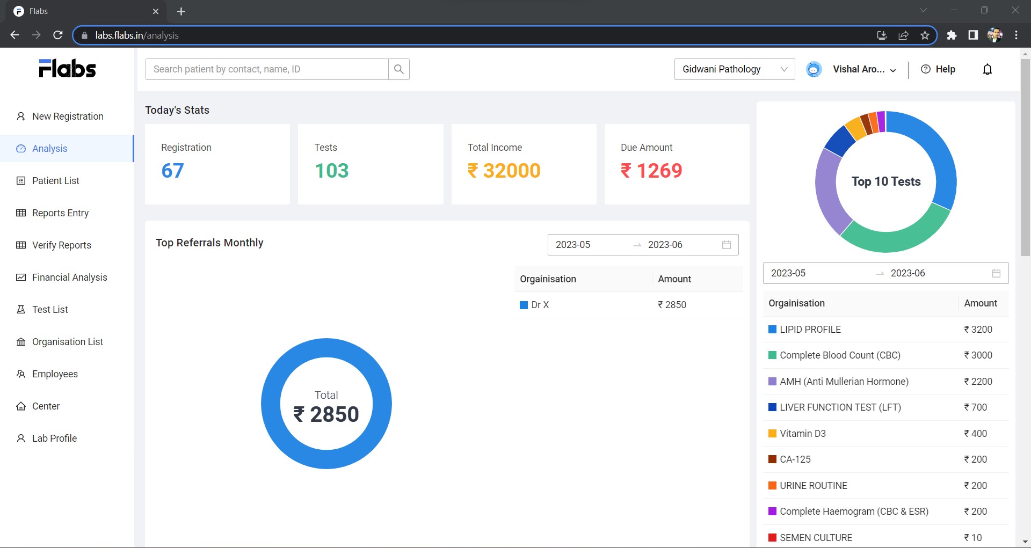1031x548 pixels.
Task: Click the Organisation List building icon
Action: (20, 341)
